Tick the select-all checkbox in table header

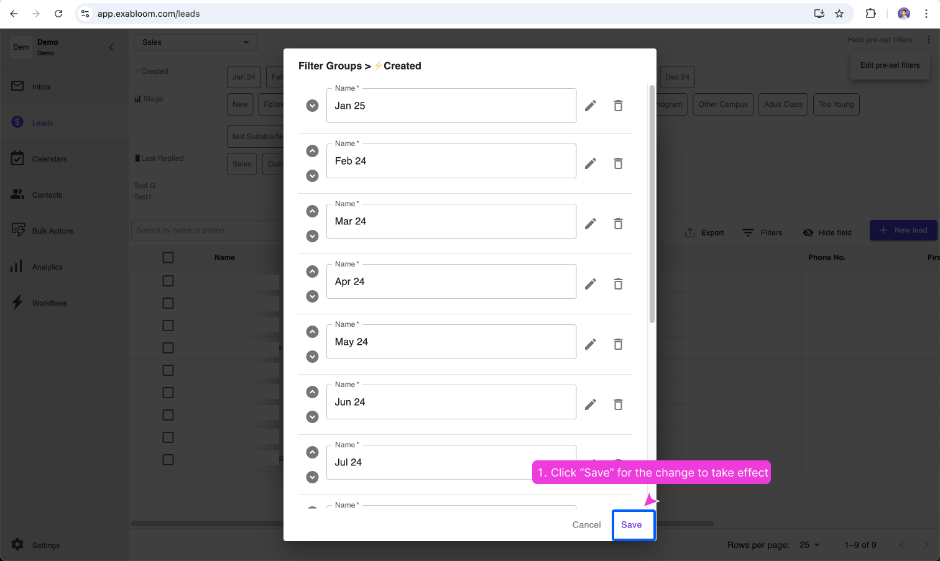pyautogui.click(x=168, y=257)
